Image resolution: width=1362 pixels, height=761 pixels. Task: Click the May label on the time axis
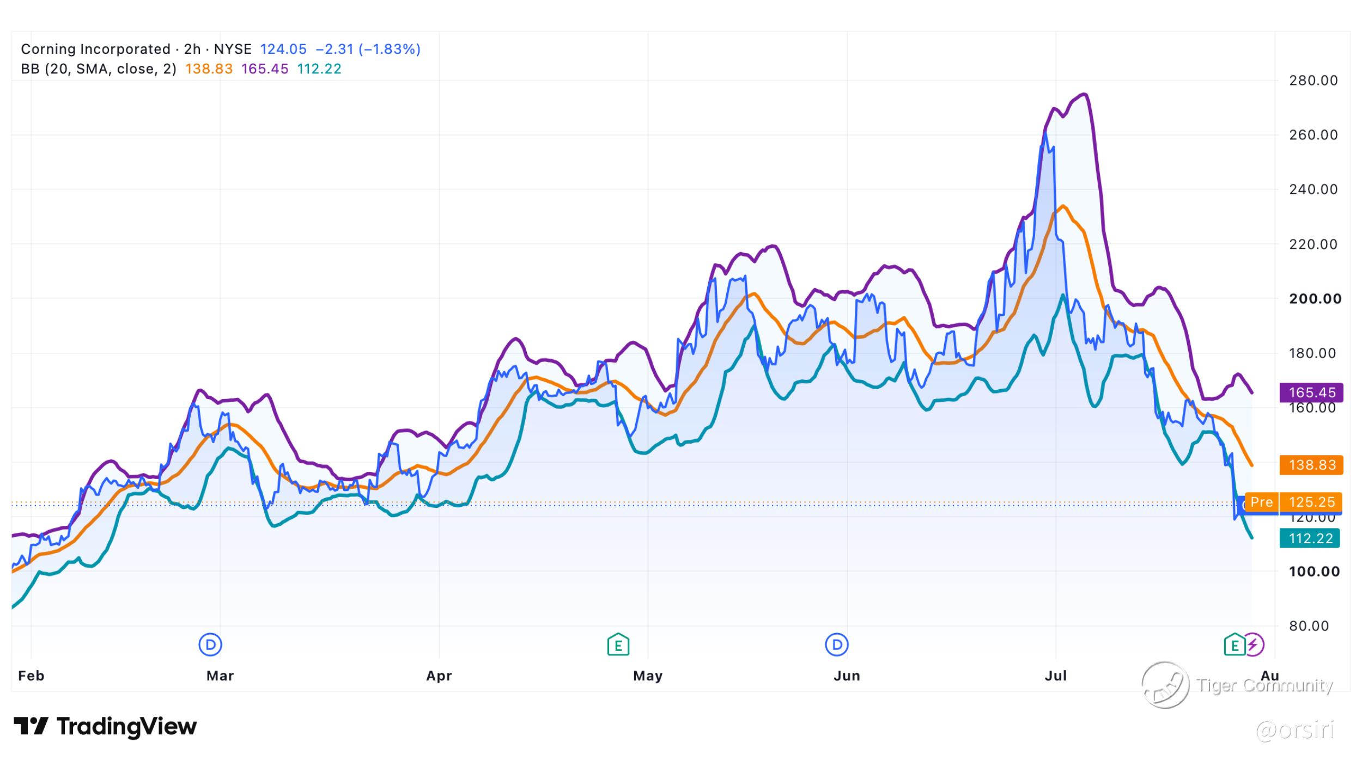tap(648, 676)
